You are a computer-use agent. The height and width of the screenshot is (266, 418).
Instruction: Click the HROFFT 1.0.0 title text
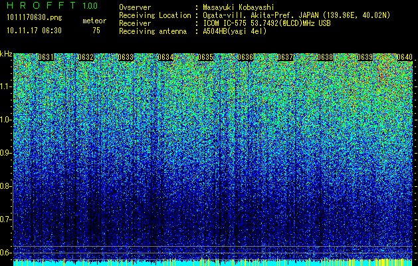coord(52,5)
